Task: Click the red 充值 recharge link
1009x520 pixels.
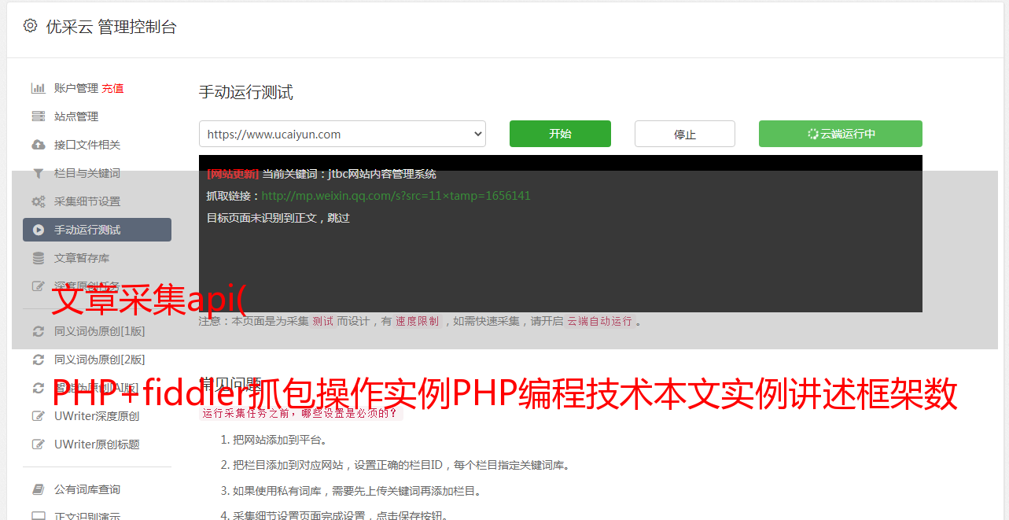Action: point(112,88)
